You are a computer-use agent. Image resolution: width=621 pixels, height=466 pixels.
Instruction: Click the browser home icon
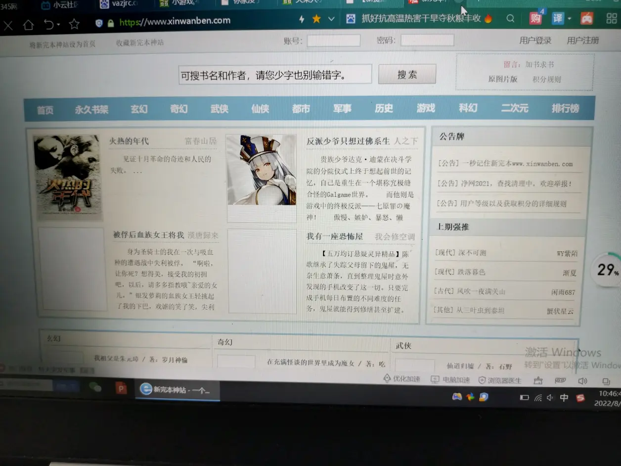tap(28, 24)
